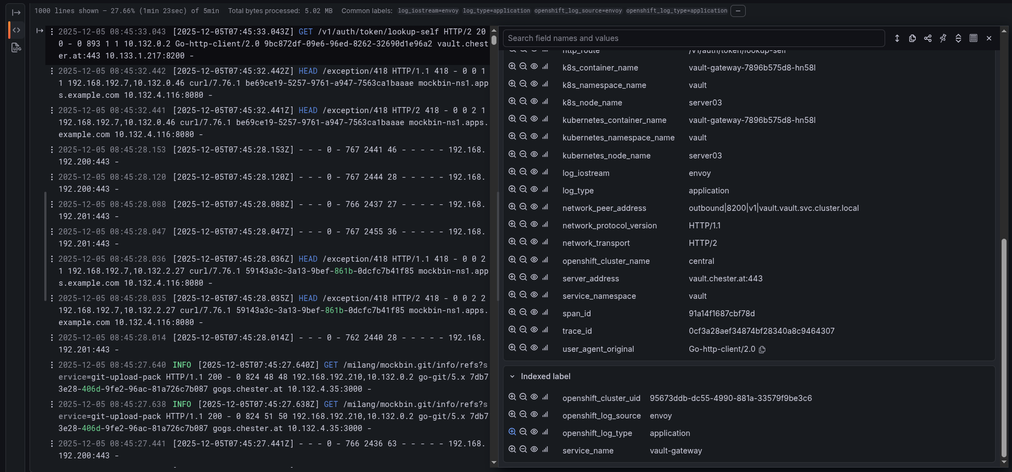Filter out value of log_iostream field
This screenshot has height=472, width=1012.
point(523,172)
